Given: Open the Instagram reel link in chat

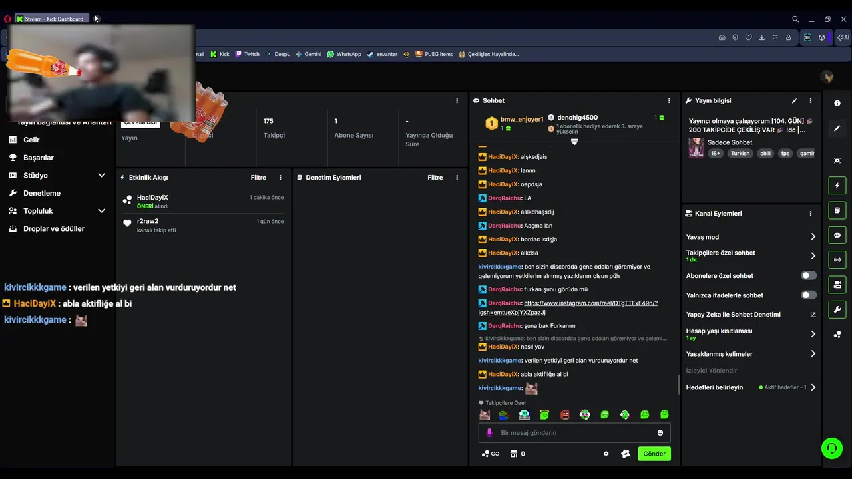Looking at the screenshot, I should click(568, 307).
